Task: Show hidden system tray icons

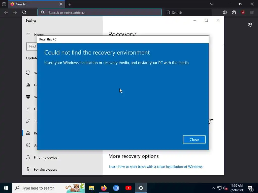Action: coord(213,188)
